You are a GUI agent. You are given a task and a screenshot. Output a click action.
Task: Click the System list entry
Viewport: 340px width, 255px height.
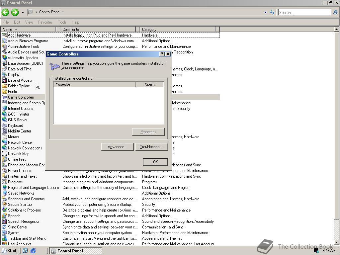(14, 232)
